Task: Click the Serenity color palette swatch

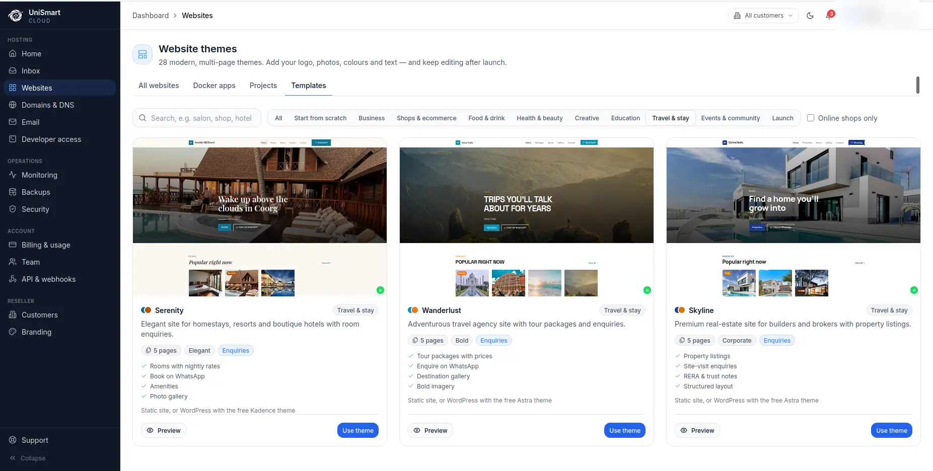Action: (x=146, y=310)
